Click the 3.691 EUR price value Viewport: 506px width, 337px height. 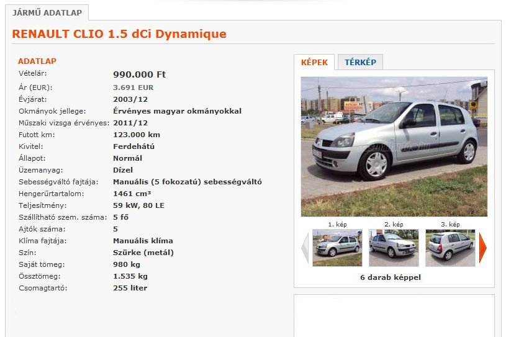click(x=133, y=88)
